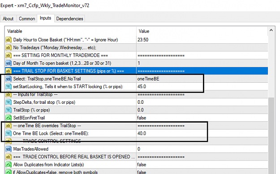Select '=== SETTING FOR MONTHLY TRADEMODE ===' label
This screenshot has width=280, height=174.
pos(60,55)
